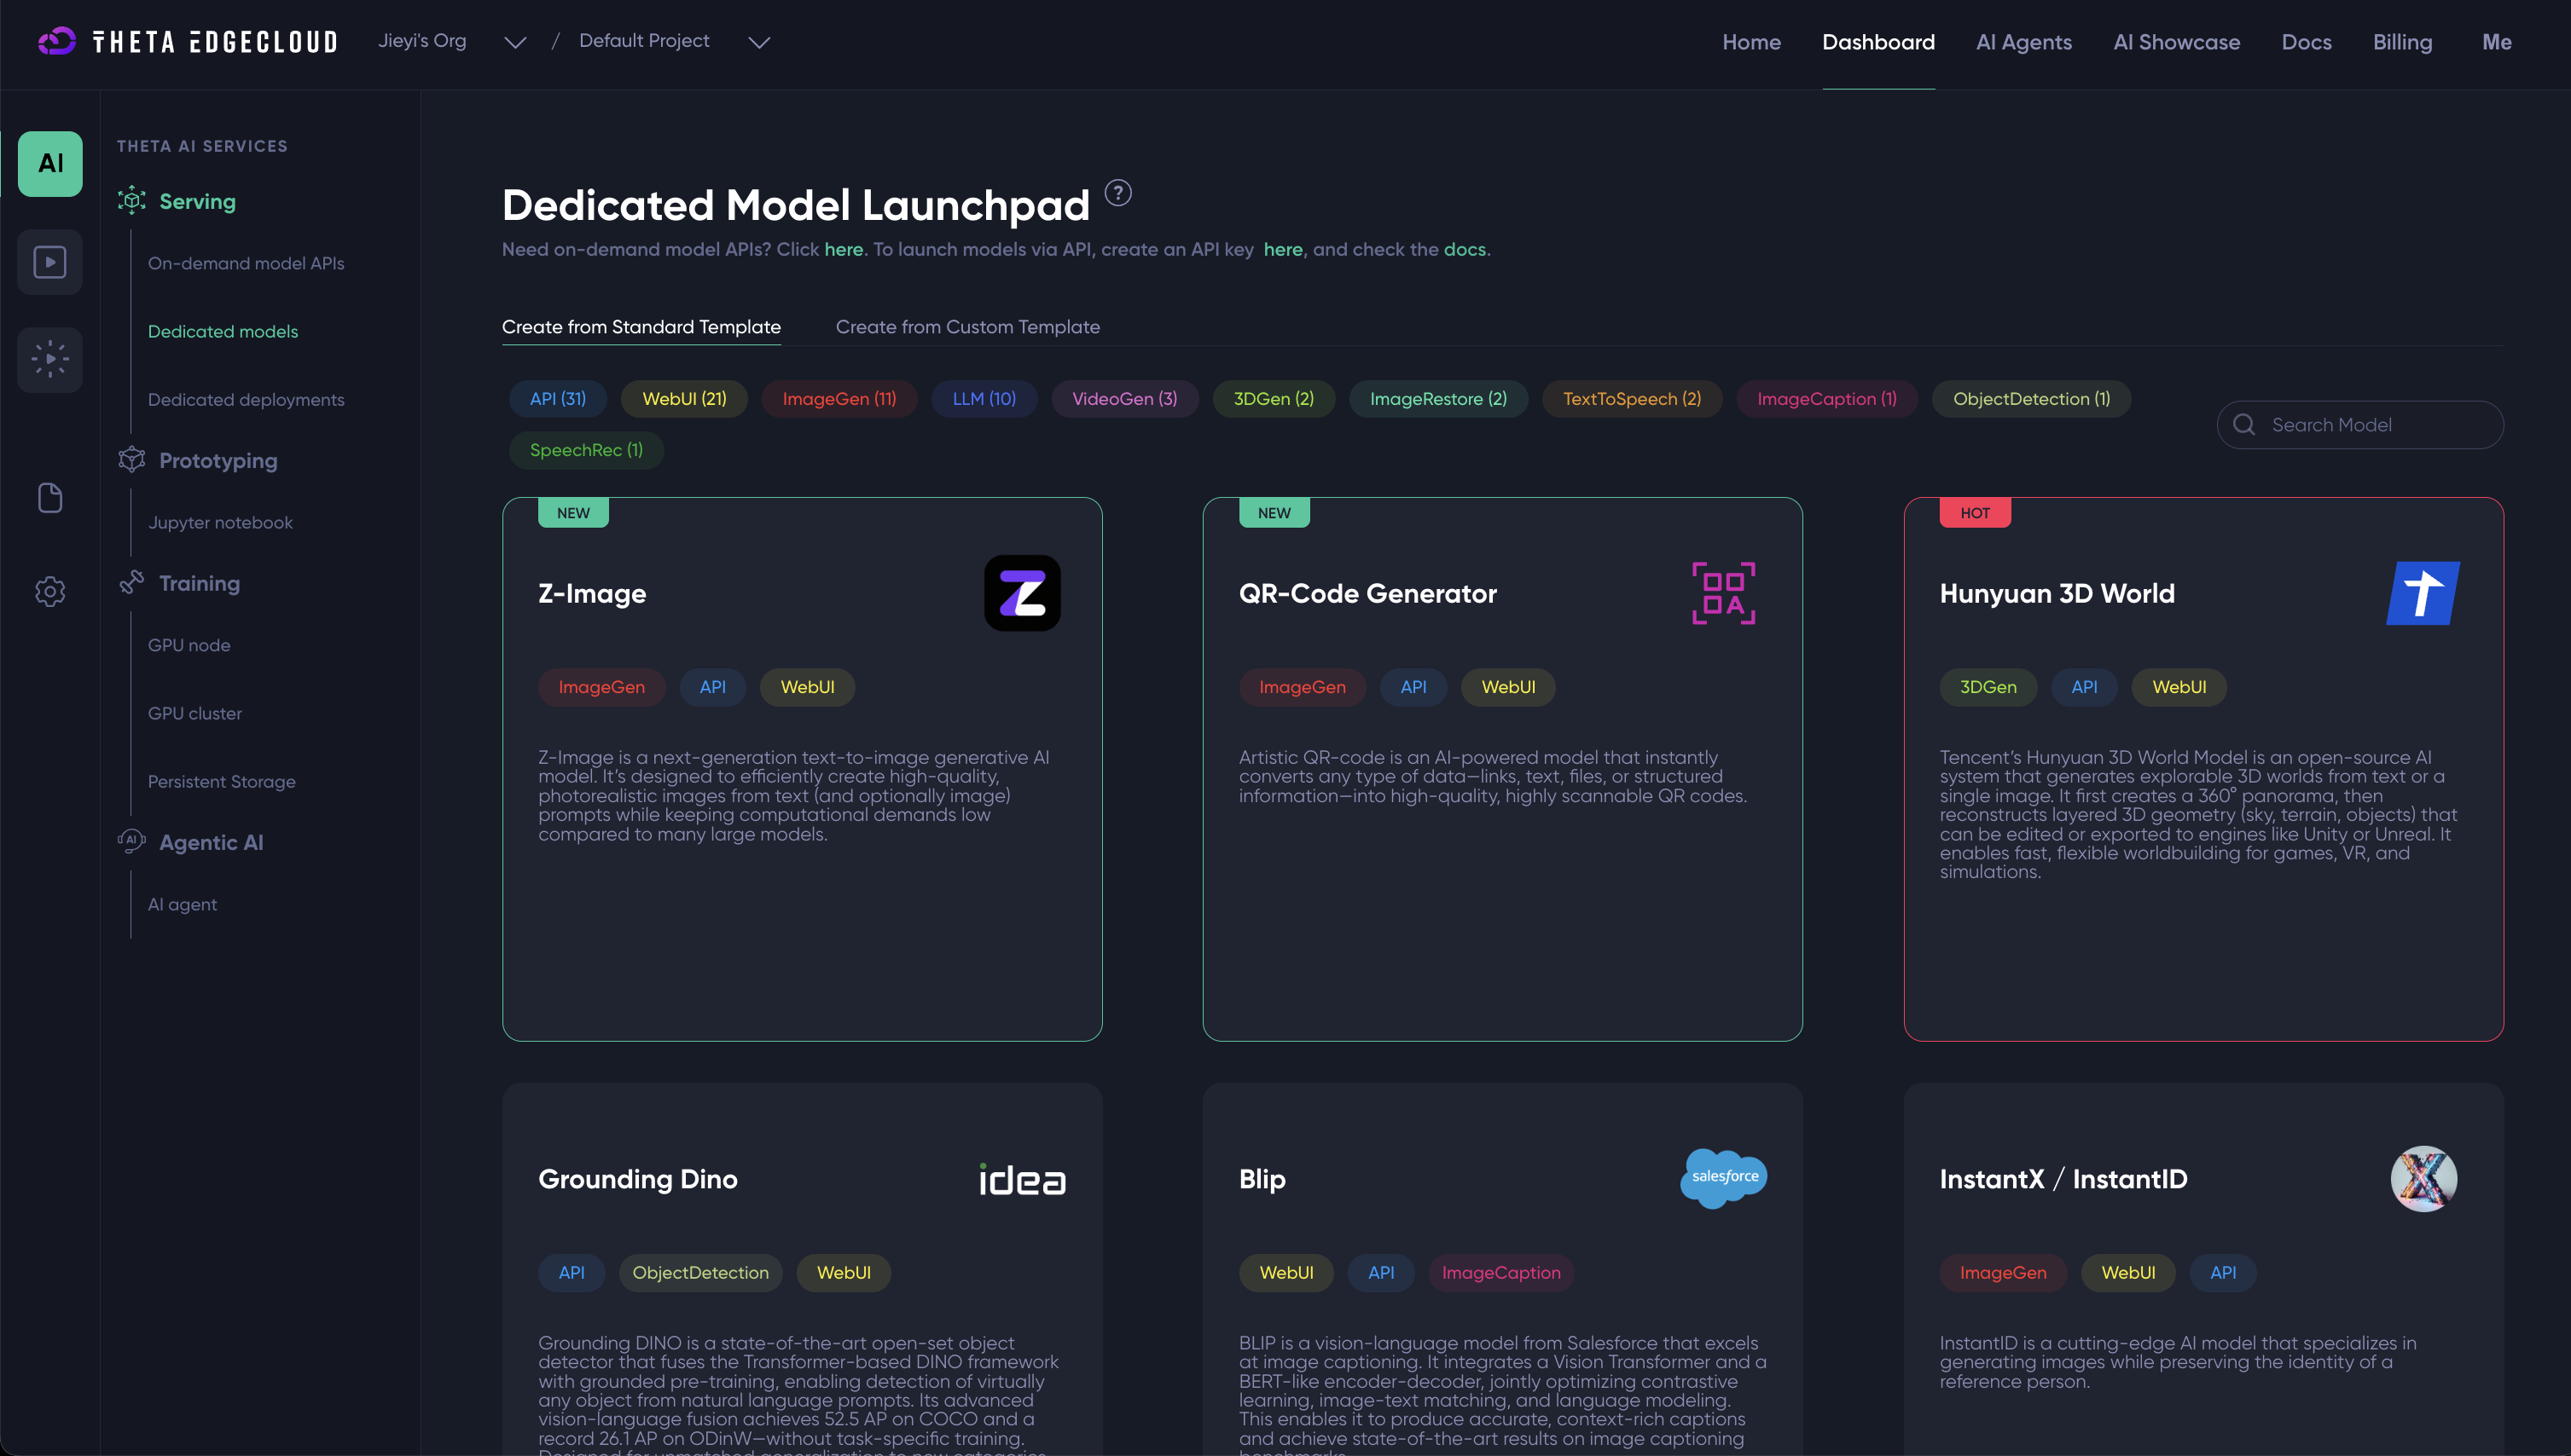
Task: Click the dotted play sidebar icon
Action: 50,359
